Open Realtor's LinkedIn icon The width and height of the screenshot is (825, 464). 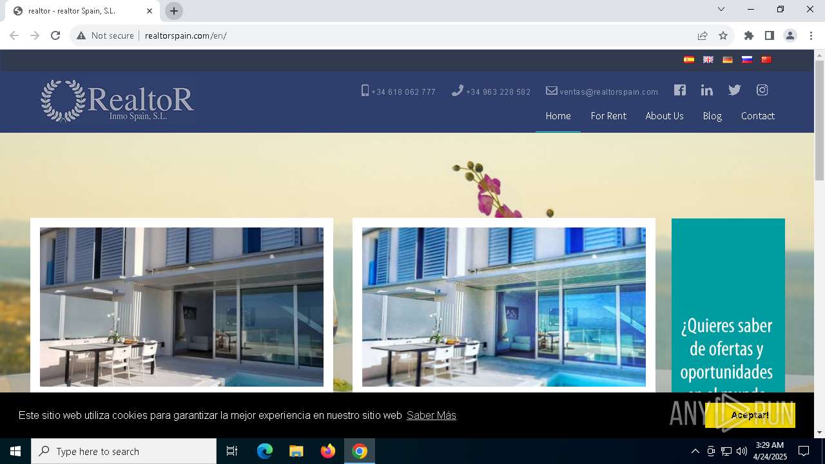[x=707, y=90]
